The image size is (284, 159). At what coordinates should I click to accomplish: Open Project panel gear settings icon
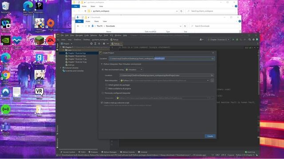[x=104, y=44]
